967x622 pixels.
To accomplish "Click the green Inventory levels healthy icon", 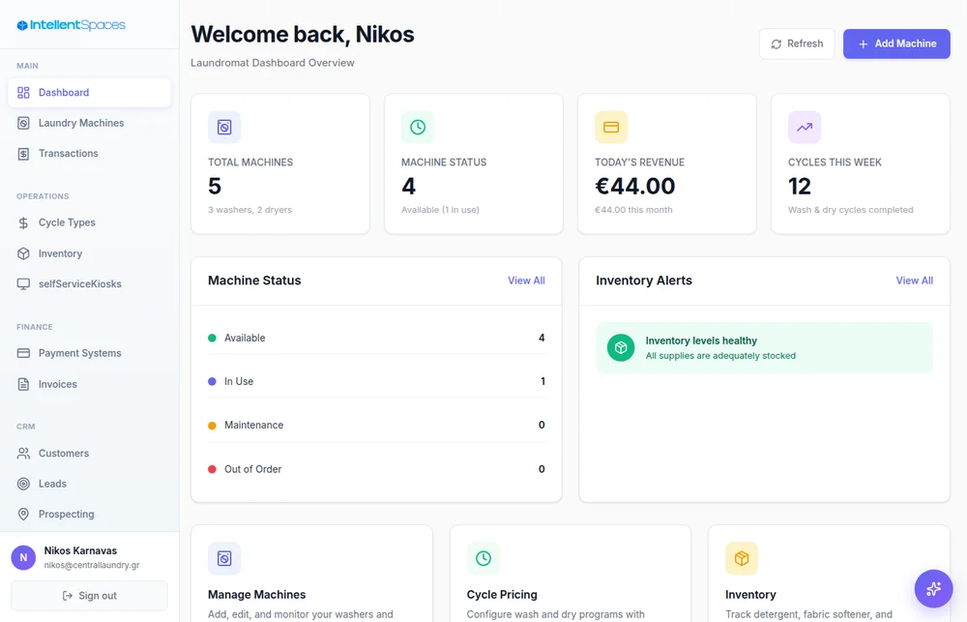I will pos(621,348).
